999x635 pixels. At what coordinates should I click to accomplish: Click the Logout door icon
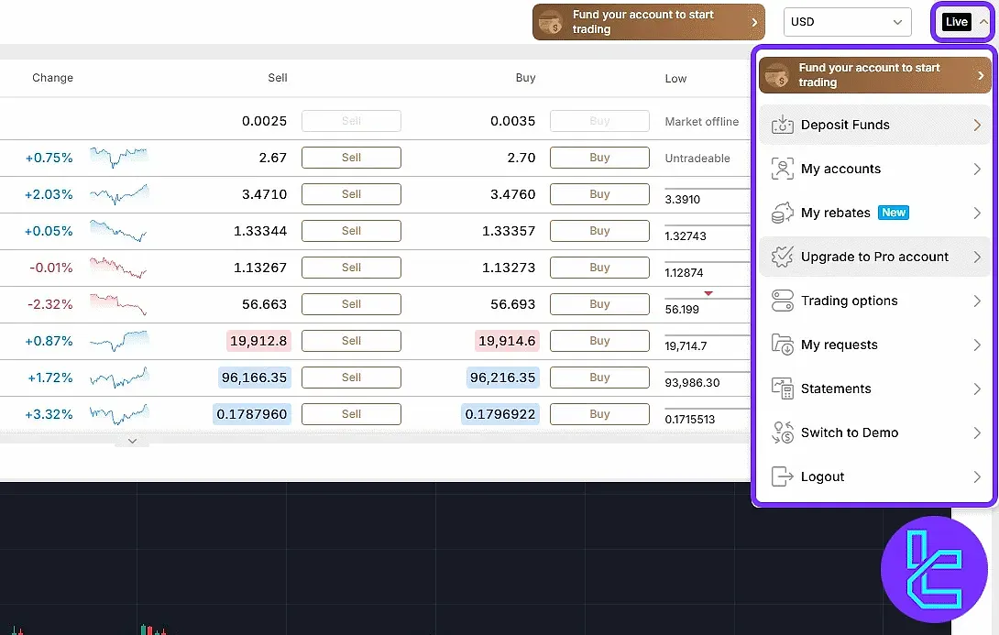782,477
